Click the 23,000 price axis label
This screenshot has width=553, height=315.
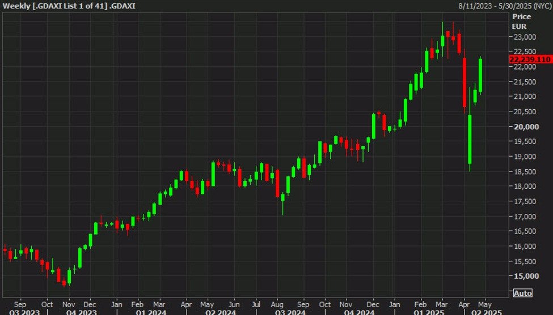(x=525, y=37)
